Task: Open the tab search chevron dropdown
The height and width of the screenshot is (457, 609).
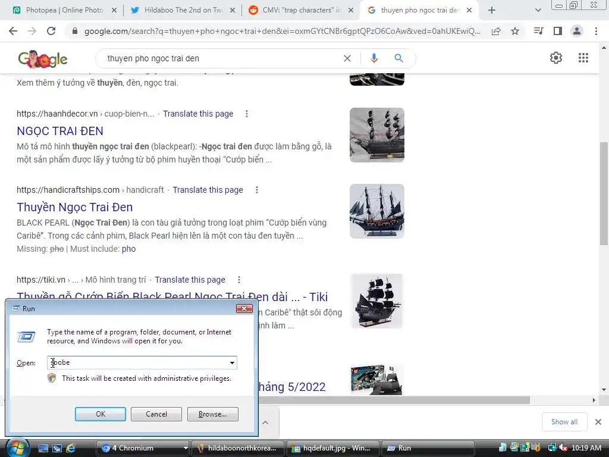Action: [x=538, y=11]
